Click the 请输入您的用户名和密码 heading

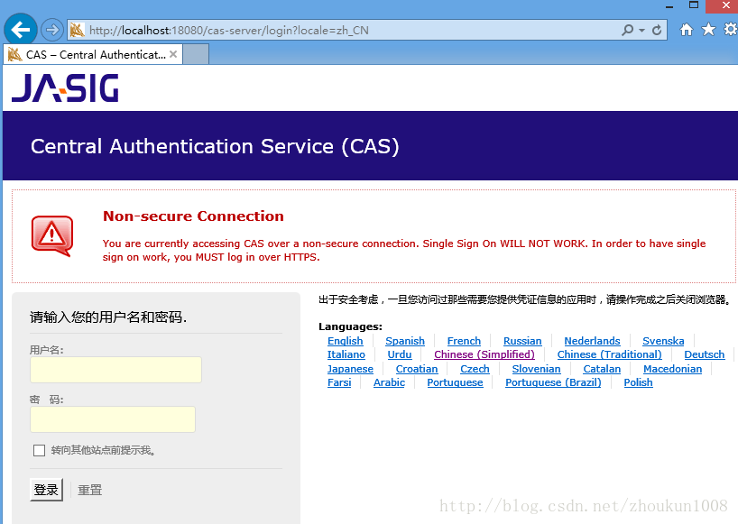107,317
